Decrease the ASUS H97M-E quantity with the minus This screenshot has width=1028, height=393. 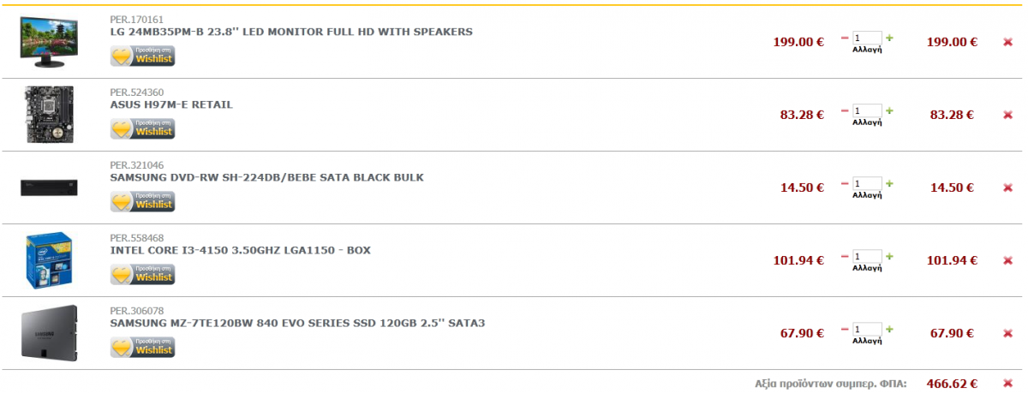[x=845, y=110]
